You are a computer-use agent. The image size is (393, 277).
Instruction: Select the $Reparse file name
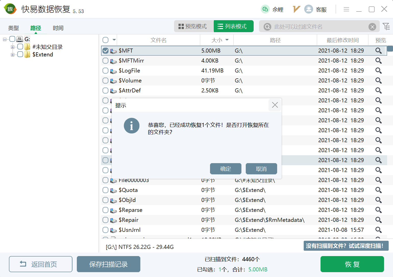point(130,210)
